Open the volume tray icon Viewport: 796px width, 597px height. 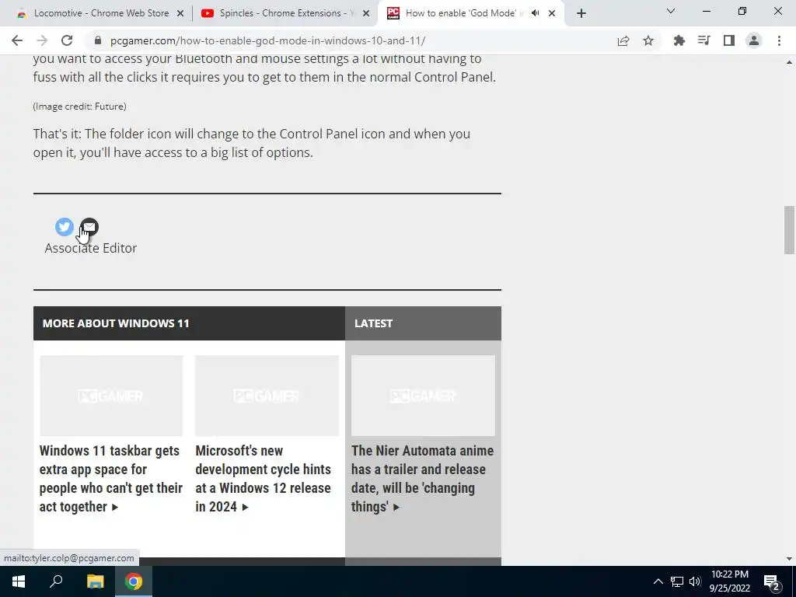tap(695, 581)
